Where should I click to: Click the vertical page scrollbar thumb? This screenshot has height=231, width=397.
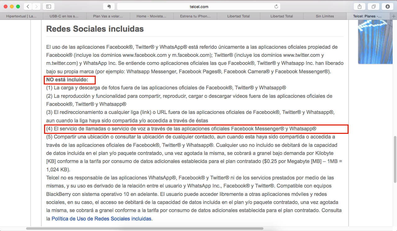395,159
